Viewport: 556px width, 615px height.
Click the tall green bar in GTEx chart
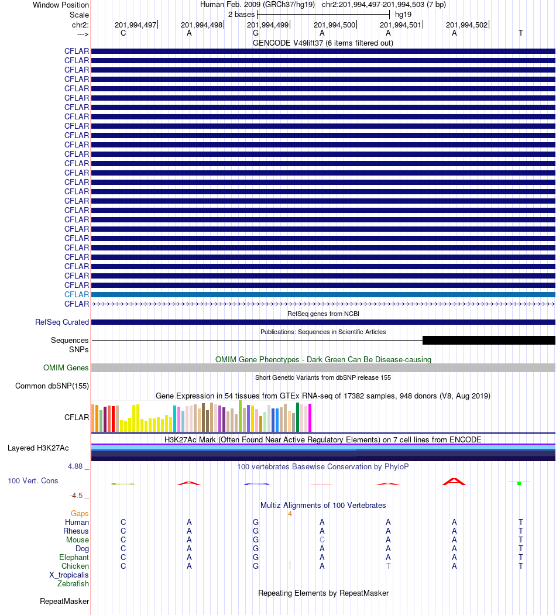240,416
